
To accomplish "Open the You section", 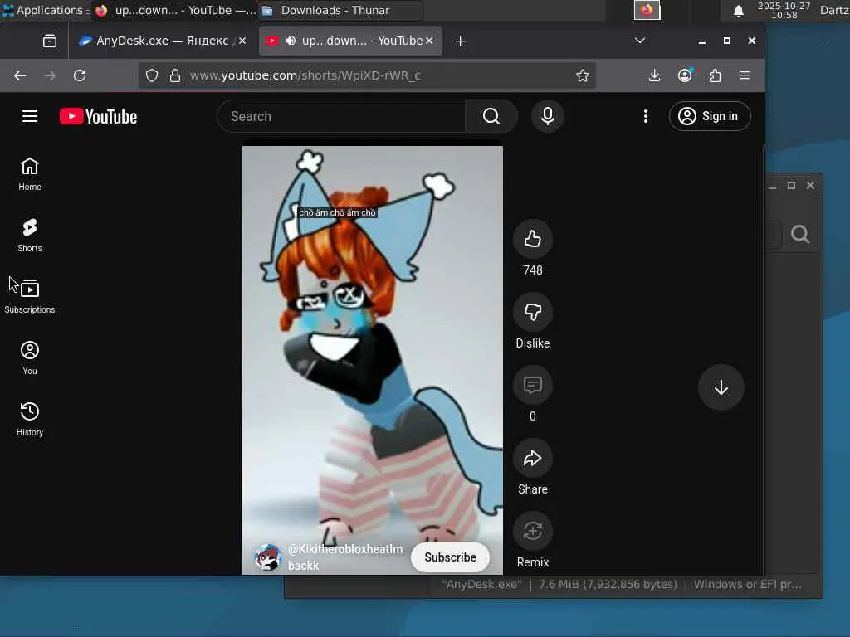I will tap(30, 357).
